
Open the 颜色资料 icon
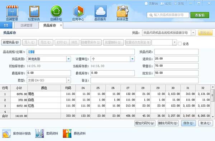tap(67, 133)
